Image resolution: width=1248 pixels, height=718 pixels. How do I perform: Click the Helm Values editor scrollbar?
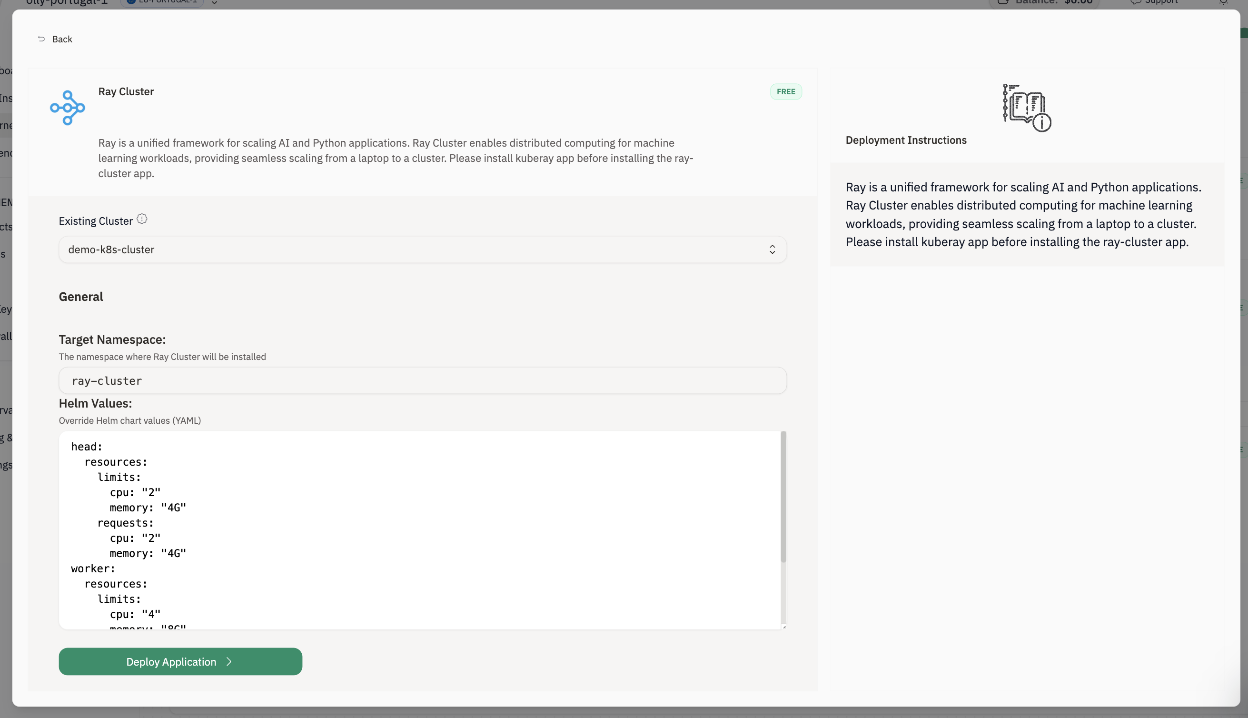783,497
